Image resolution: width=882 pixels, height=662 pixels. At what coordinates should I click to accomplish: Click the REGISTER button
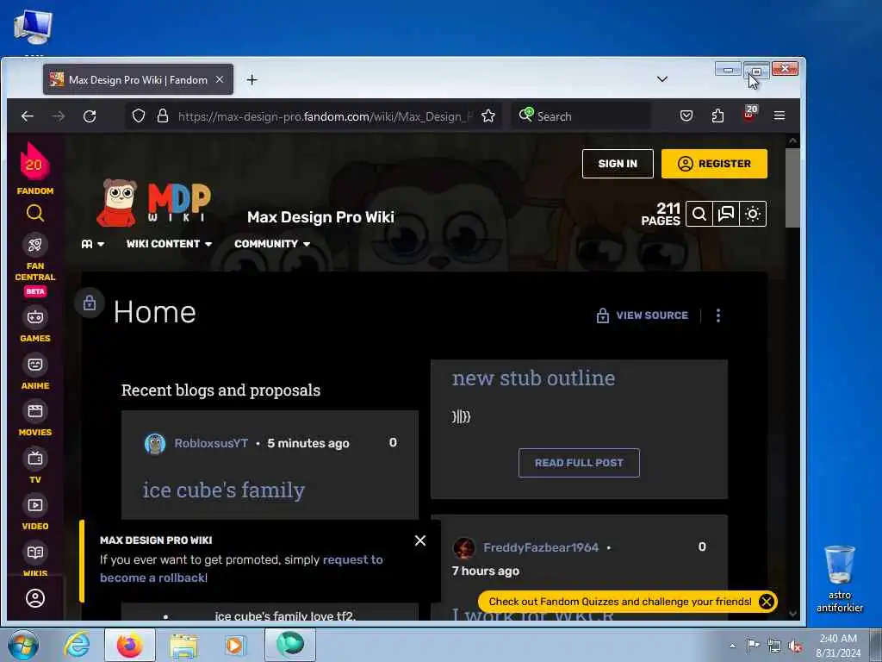coord(714,164)
